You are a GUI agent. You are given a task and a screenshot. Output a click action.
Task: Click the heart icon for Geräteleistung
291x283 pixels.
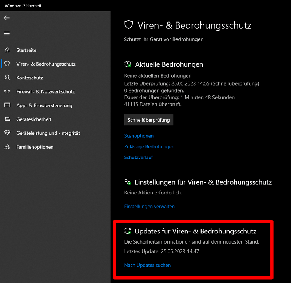pos(7,133)
